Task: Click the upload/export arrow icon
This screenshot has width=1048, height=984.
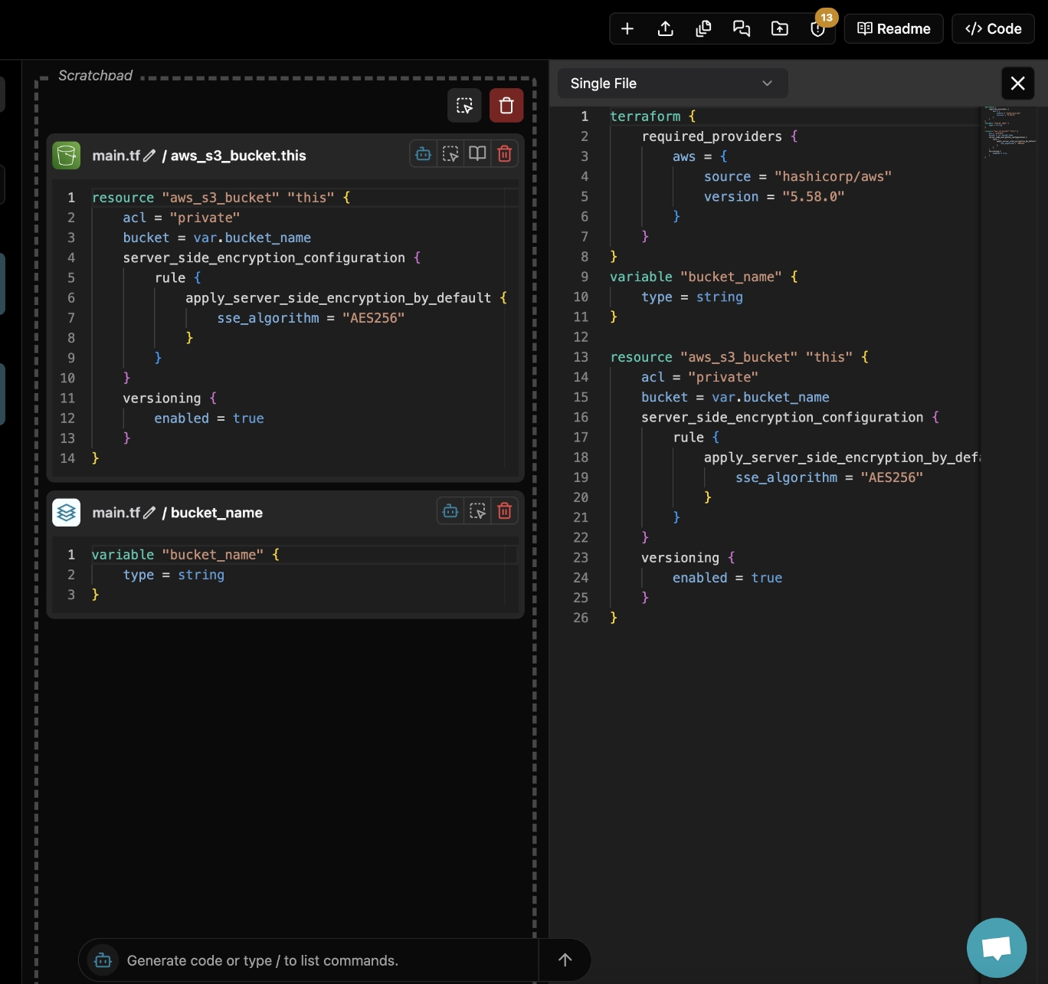Action: (666, 29)
